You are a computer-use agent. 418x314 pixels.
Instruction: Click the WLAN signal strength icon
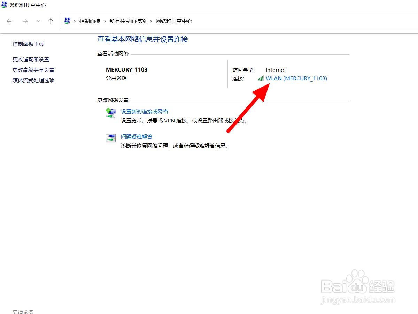pos(261,78)
